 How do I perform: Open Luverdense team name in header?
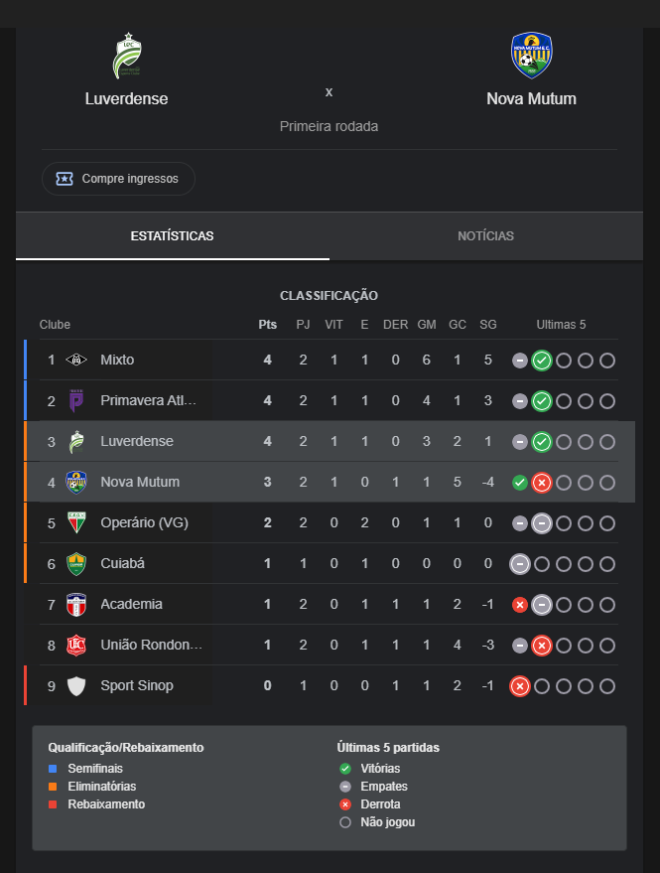[x=126, y=98]
